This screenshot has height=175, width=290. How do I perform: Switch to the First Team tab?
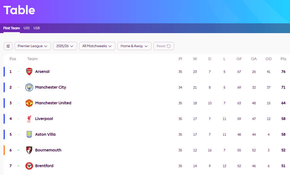[11, 28]
